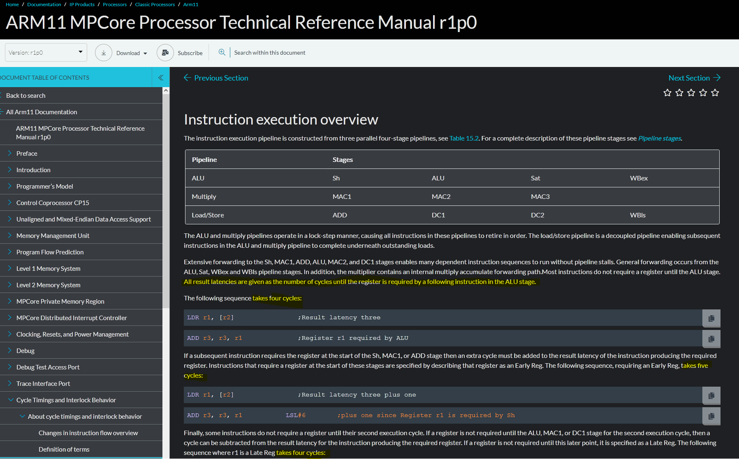Click the DC1 table cell
Image resolution: width=739 pixels, height=459 pixels.
click(438, 215)
